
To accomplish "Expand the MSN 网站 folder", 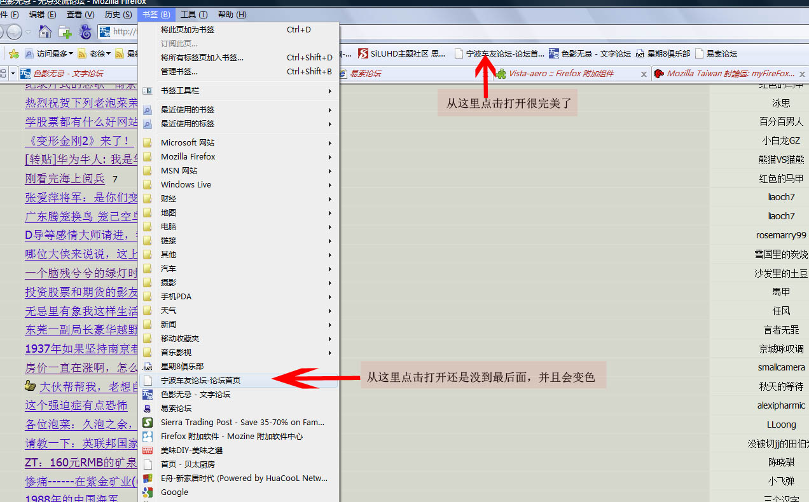I will click(239, 171).
